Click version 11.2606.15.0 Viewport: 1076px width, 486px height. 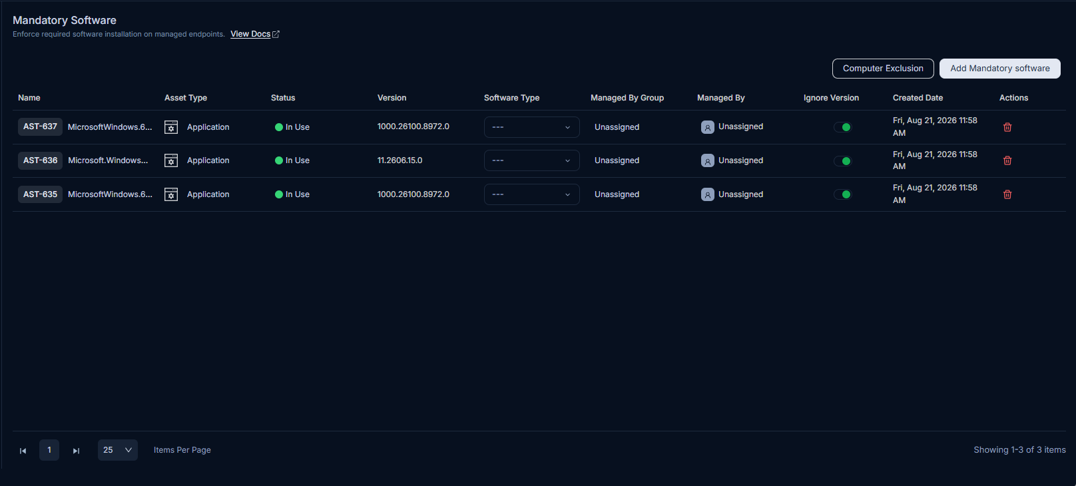point(400,160)
